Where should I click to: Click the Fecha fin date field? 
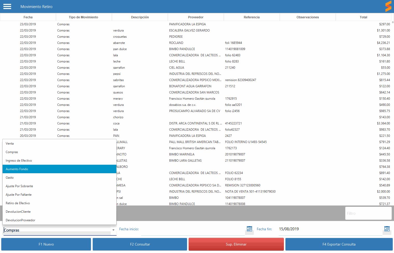[329, 229]
